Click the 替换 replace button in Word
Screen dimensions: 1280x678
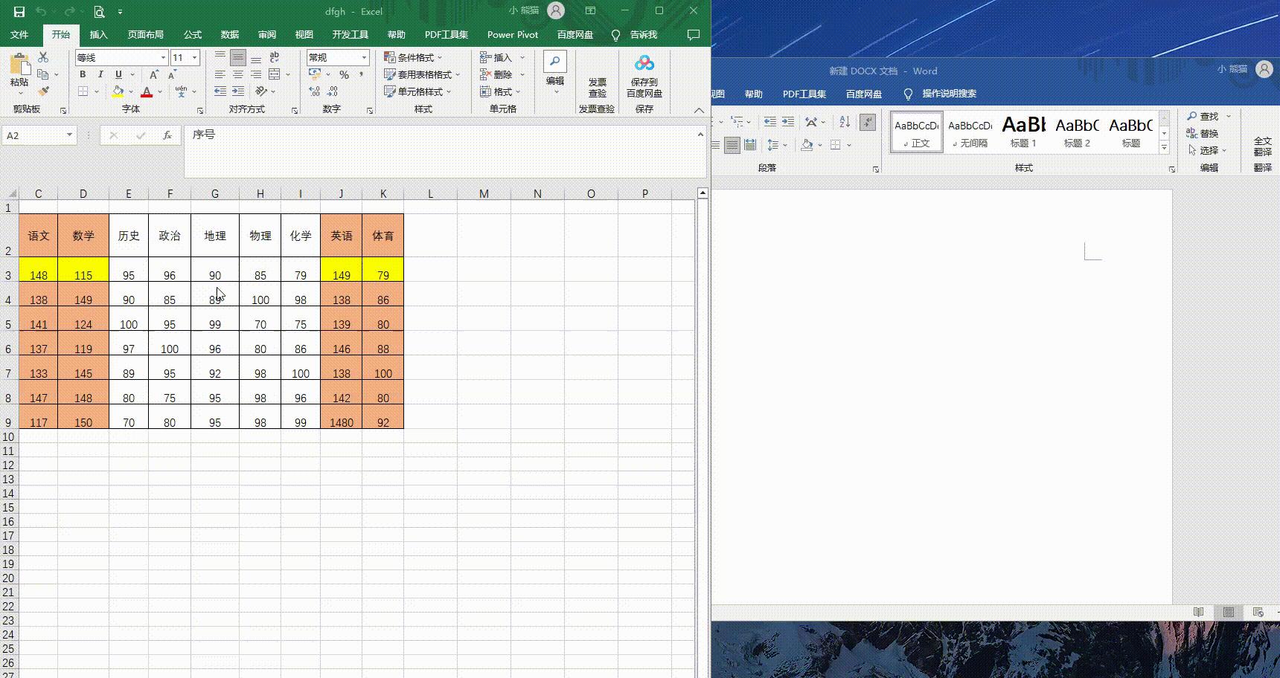(1203, 134)
